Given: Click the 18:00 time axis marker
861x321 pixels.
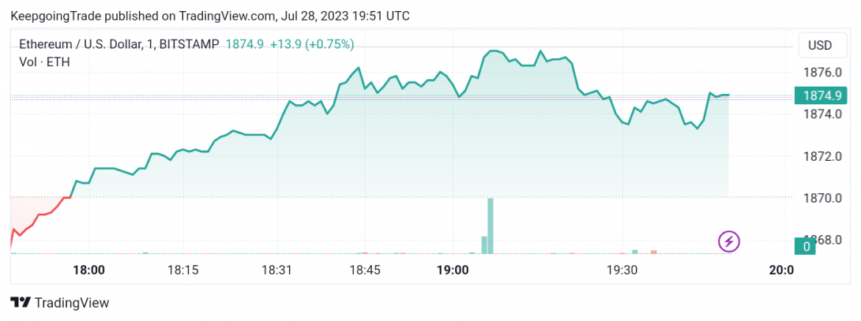Looking at the screenshot, I should [89, 270].
